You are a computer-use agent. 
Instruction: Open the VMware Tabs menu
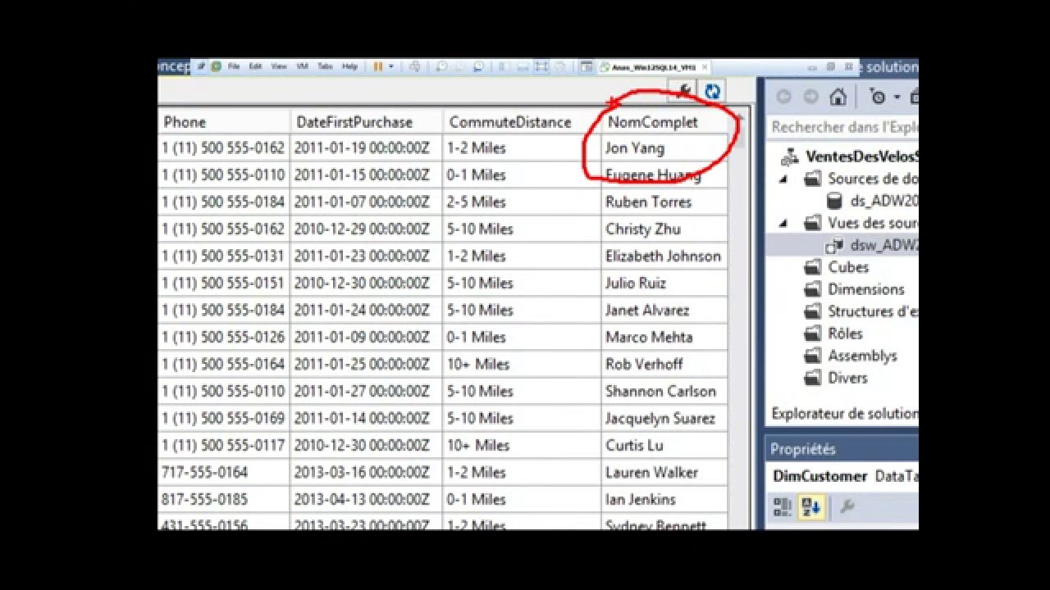[x=325, y=66]
